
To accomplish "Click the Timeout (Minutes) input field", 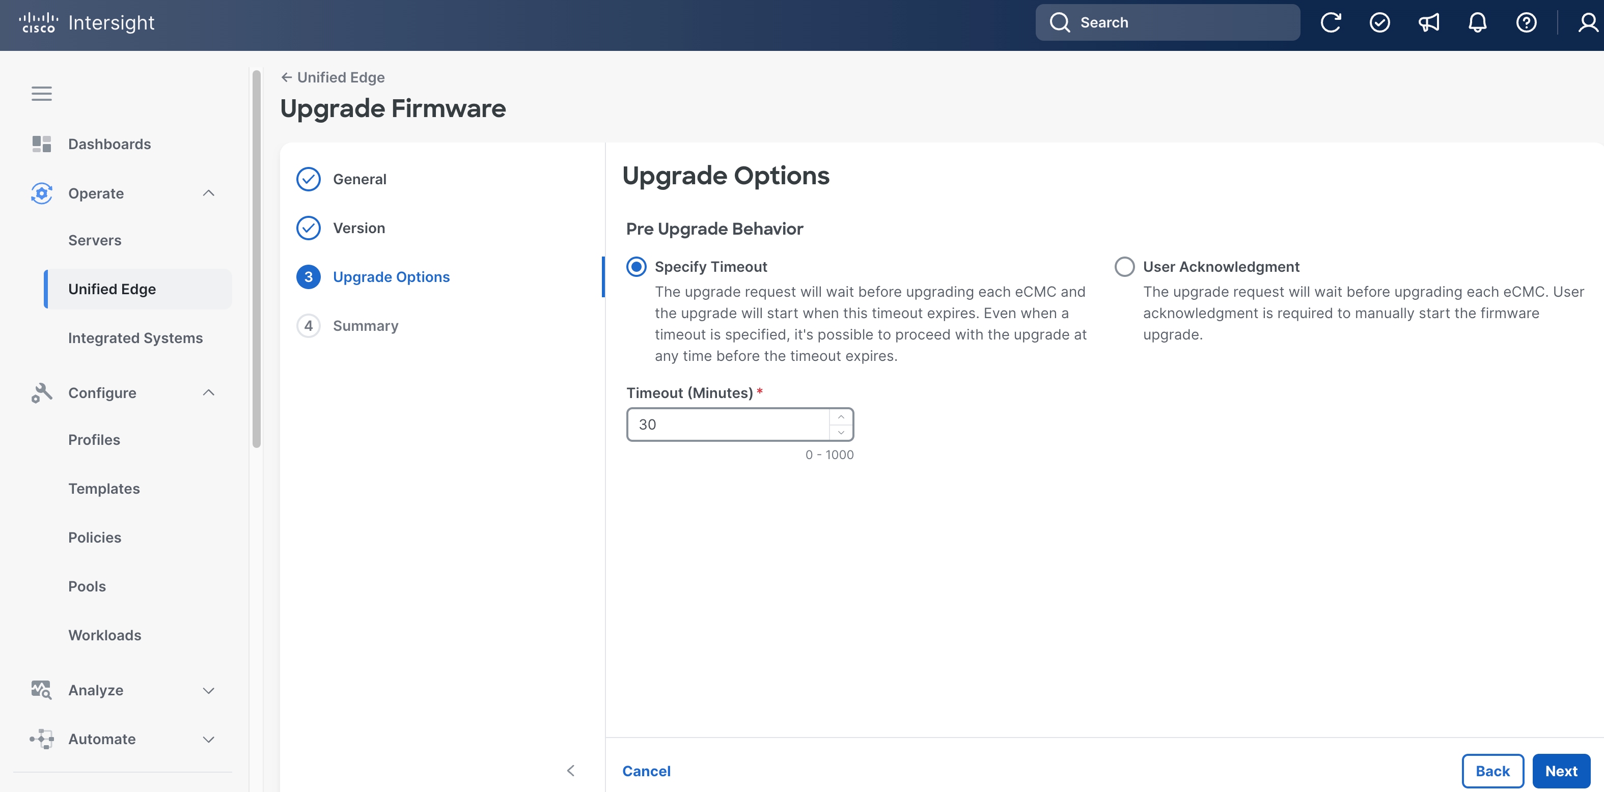I will pos(729,425).
